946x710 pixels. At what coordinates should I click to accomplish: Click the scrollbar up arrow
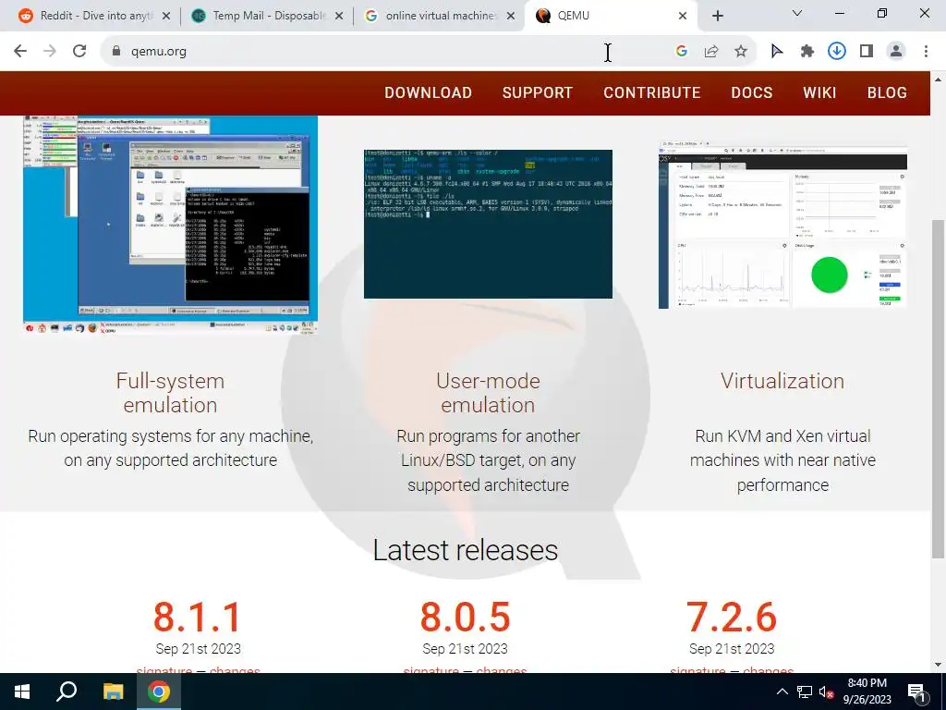click(x=939, y=79)
